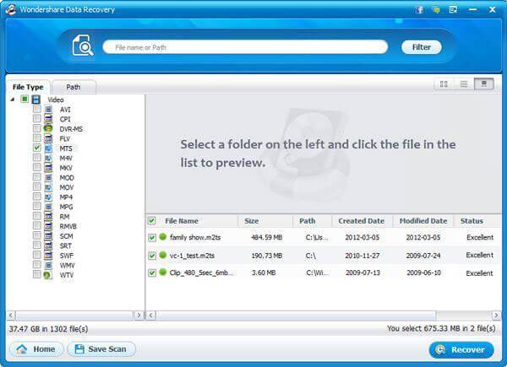
Task: Click right arrow of file list scrollbar
Action: click(496, 315)
